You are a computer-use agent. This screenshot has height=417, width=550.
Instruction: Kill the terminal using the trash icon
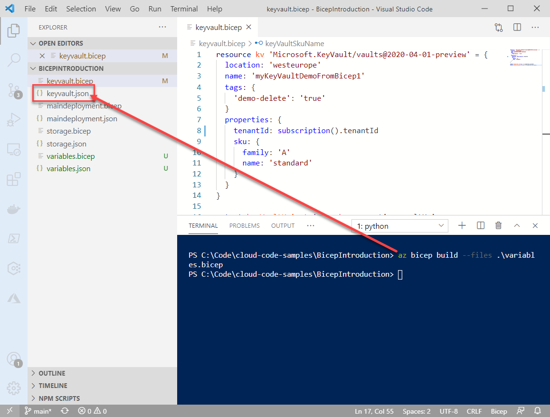[498, 225]
